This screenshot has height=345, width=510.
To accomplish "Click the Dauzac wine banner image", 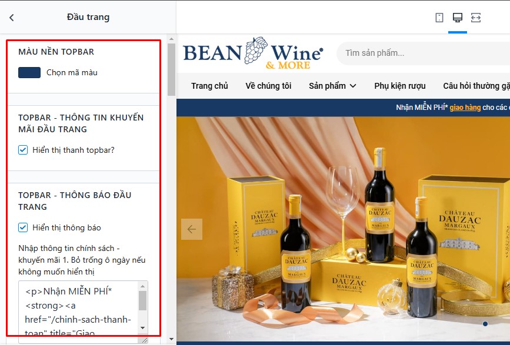I will pyautogui.click(x=343, y=229).
